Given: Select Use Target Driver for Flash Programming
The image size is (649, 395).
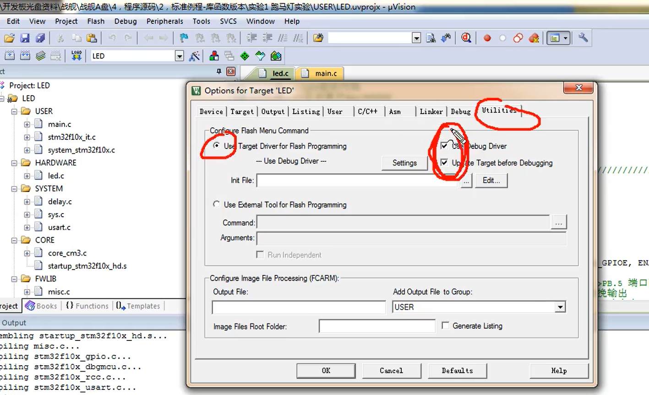Looking at the screenshot, I should point(216,146).
